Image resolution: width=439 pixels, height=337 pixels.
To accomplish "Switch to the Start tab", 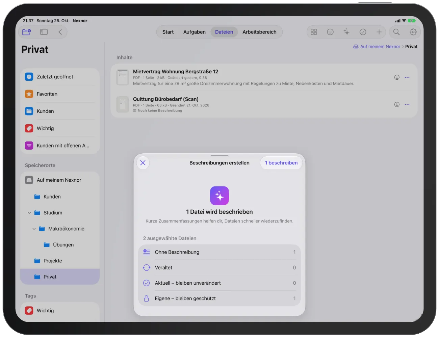I will click(168, 32).
